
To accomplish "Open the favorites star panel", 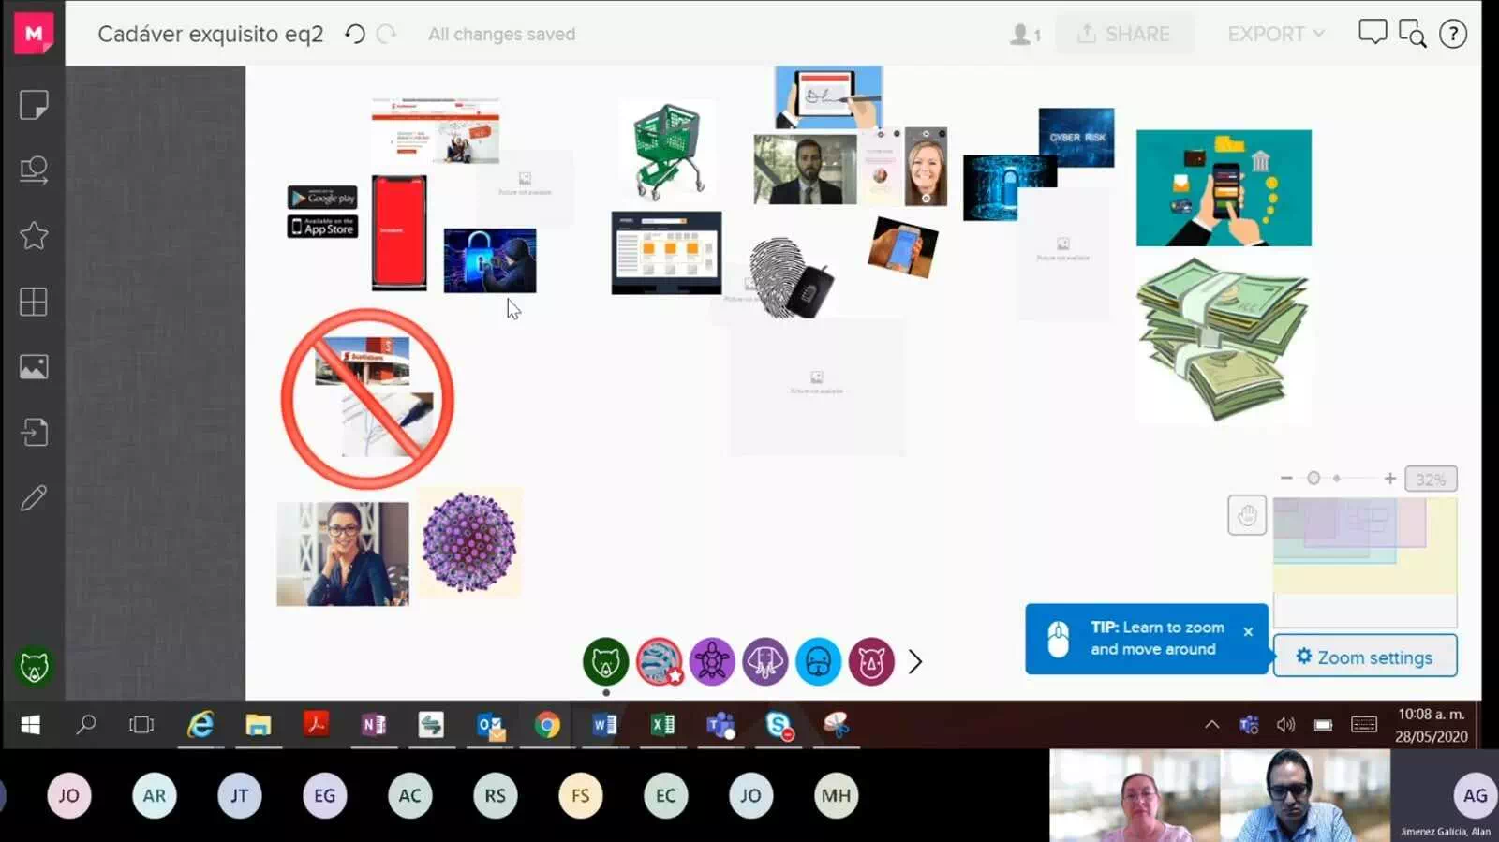I will (x=34, y=236).
